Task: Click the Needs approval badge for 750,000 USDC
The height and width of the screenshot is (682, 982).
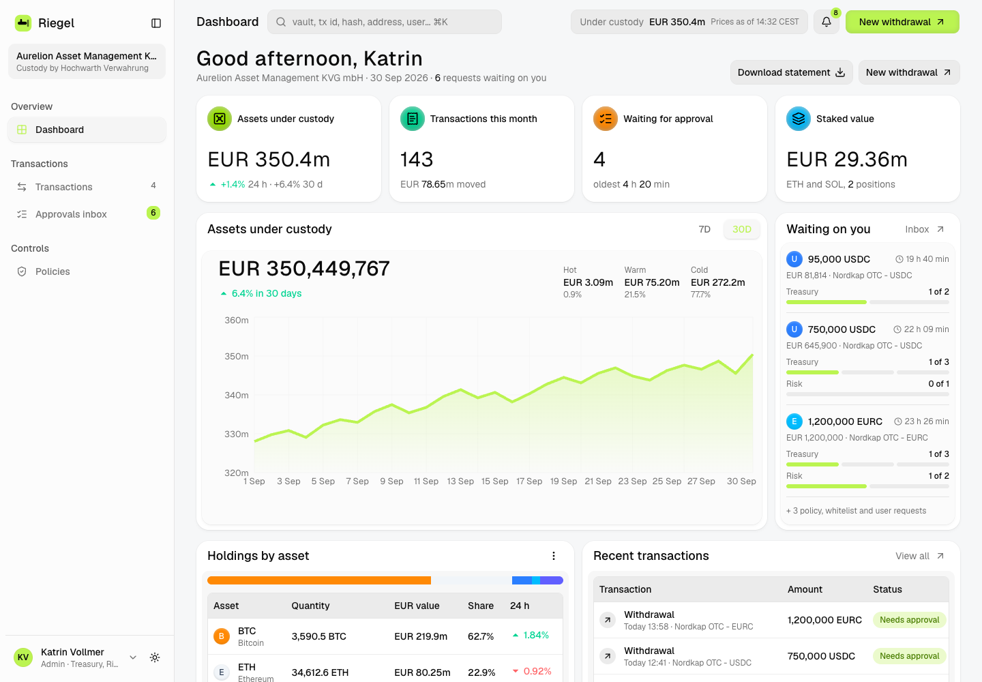Action: pyautogui.click(x=910, y=656)
